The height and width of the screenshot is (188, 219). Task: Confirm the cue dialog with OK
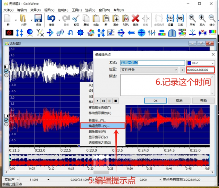156,101
